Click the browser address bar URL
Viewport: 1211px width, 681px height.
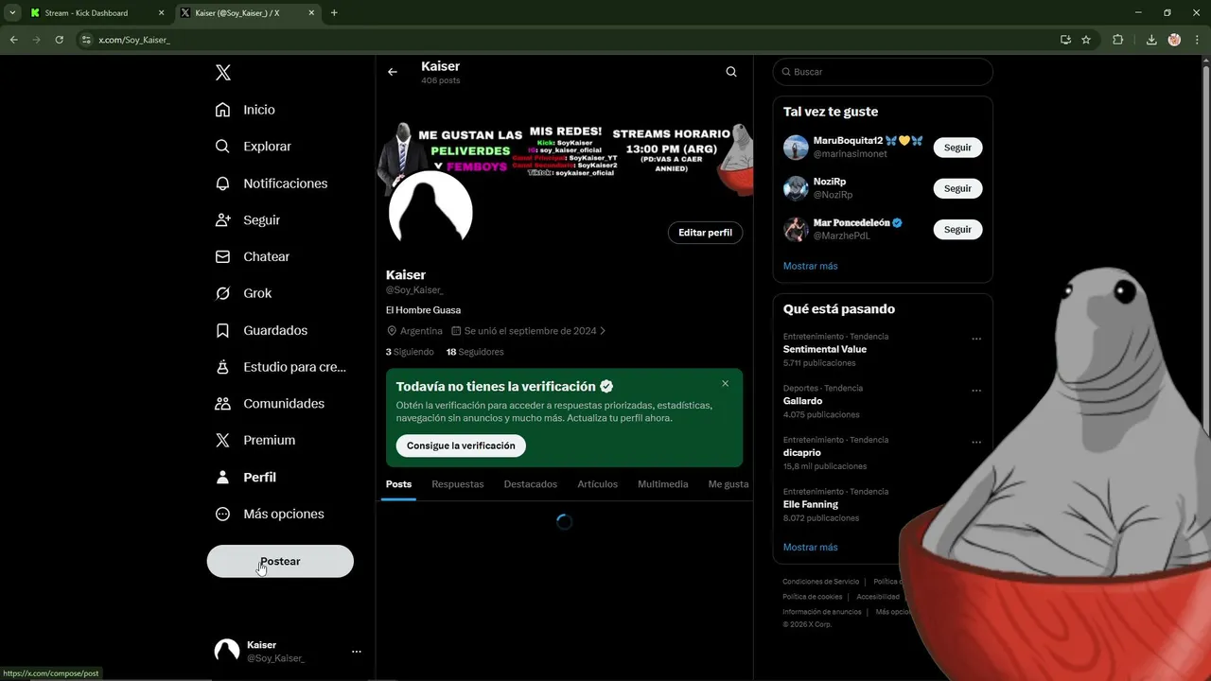[134, 40]
